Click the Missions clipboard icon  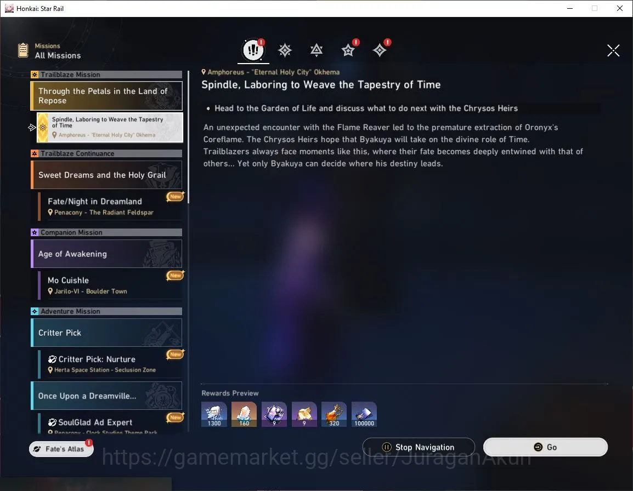pyautogui.click(x=23, y=50)
